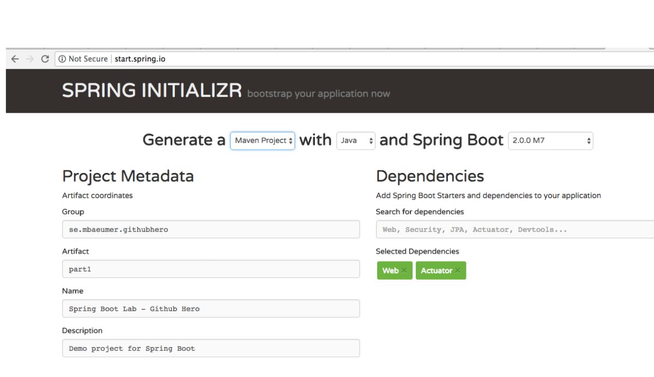The width and height of the screenshot is (654, 377).
Task: Open the Spring Boot version 2.0.0 M7 dropdown
Action: [550, 140]
